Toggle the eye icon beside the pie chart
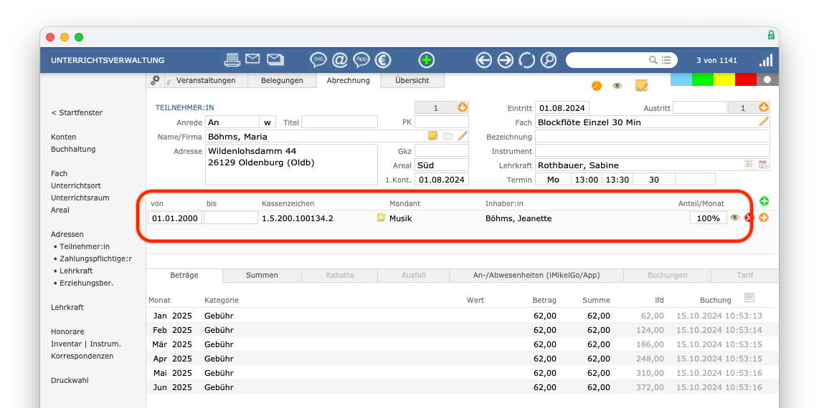 (x=617, y=85)
